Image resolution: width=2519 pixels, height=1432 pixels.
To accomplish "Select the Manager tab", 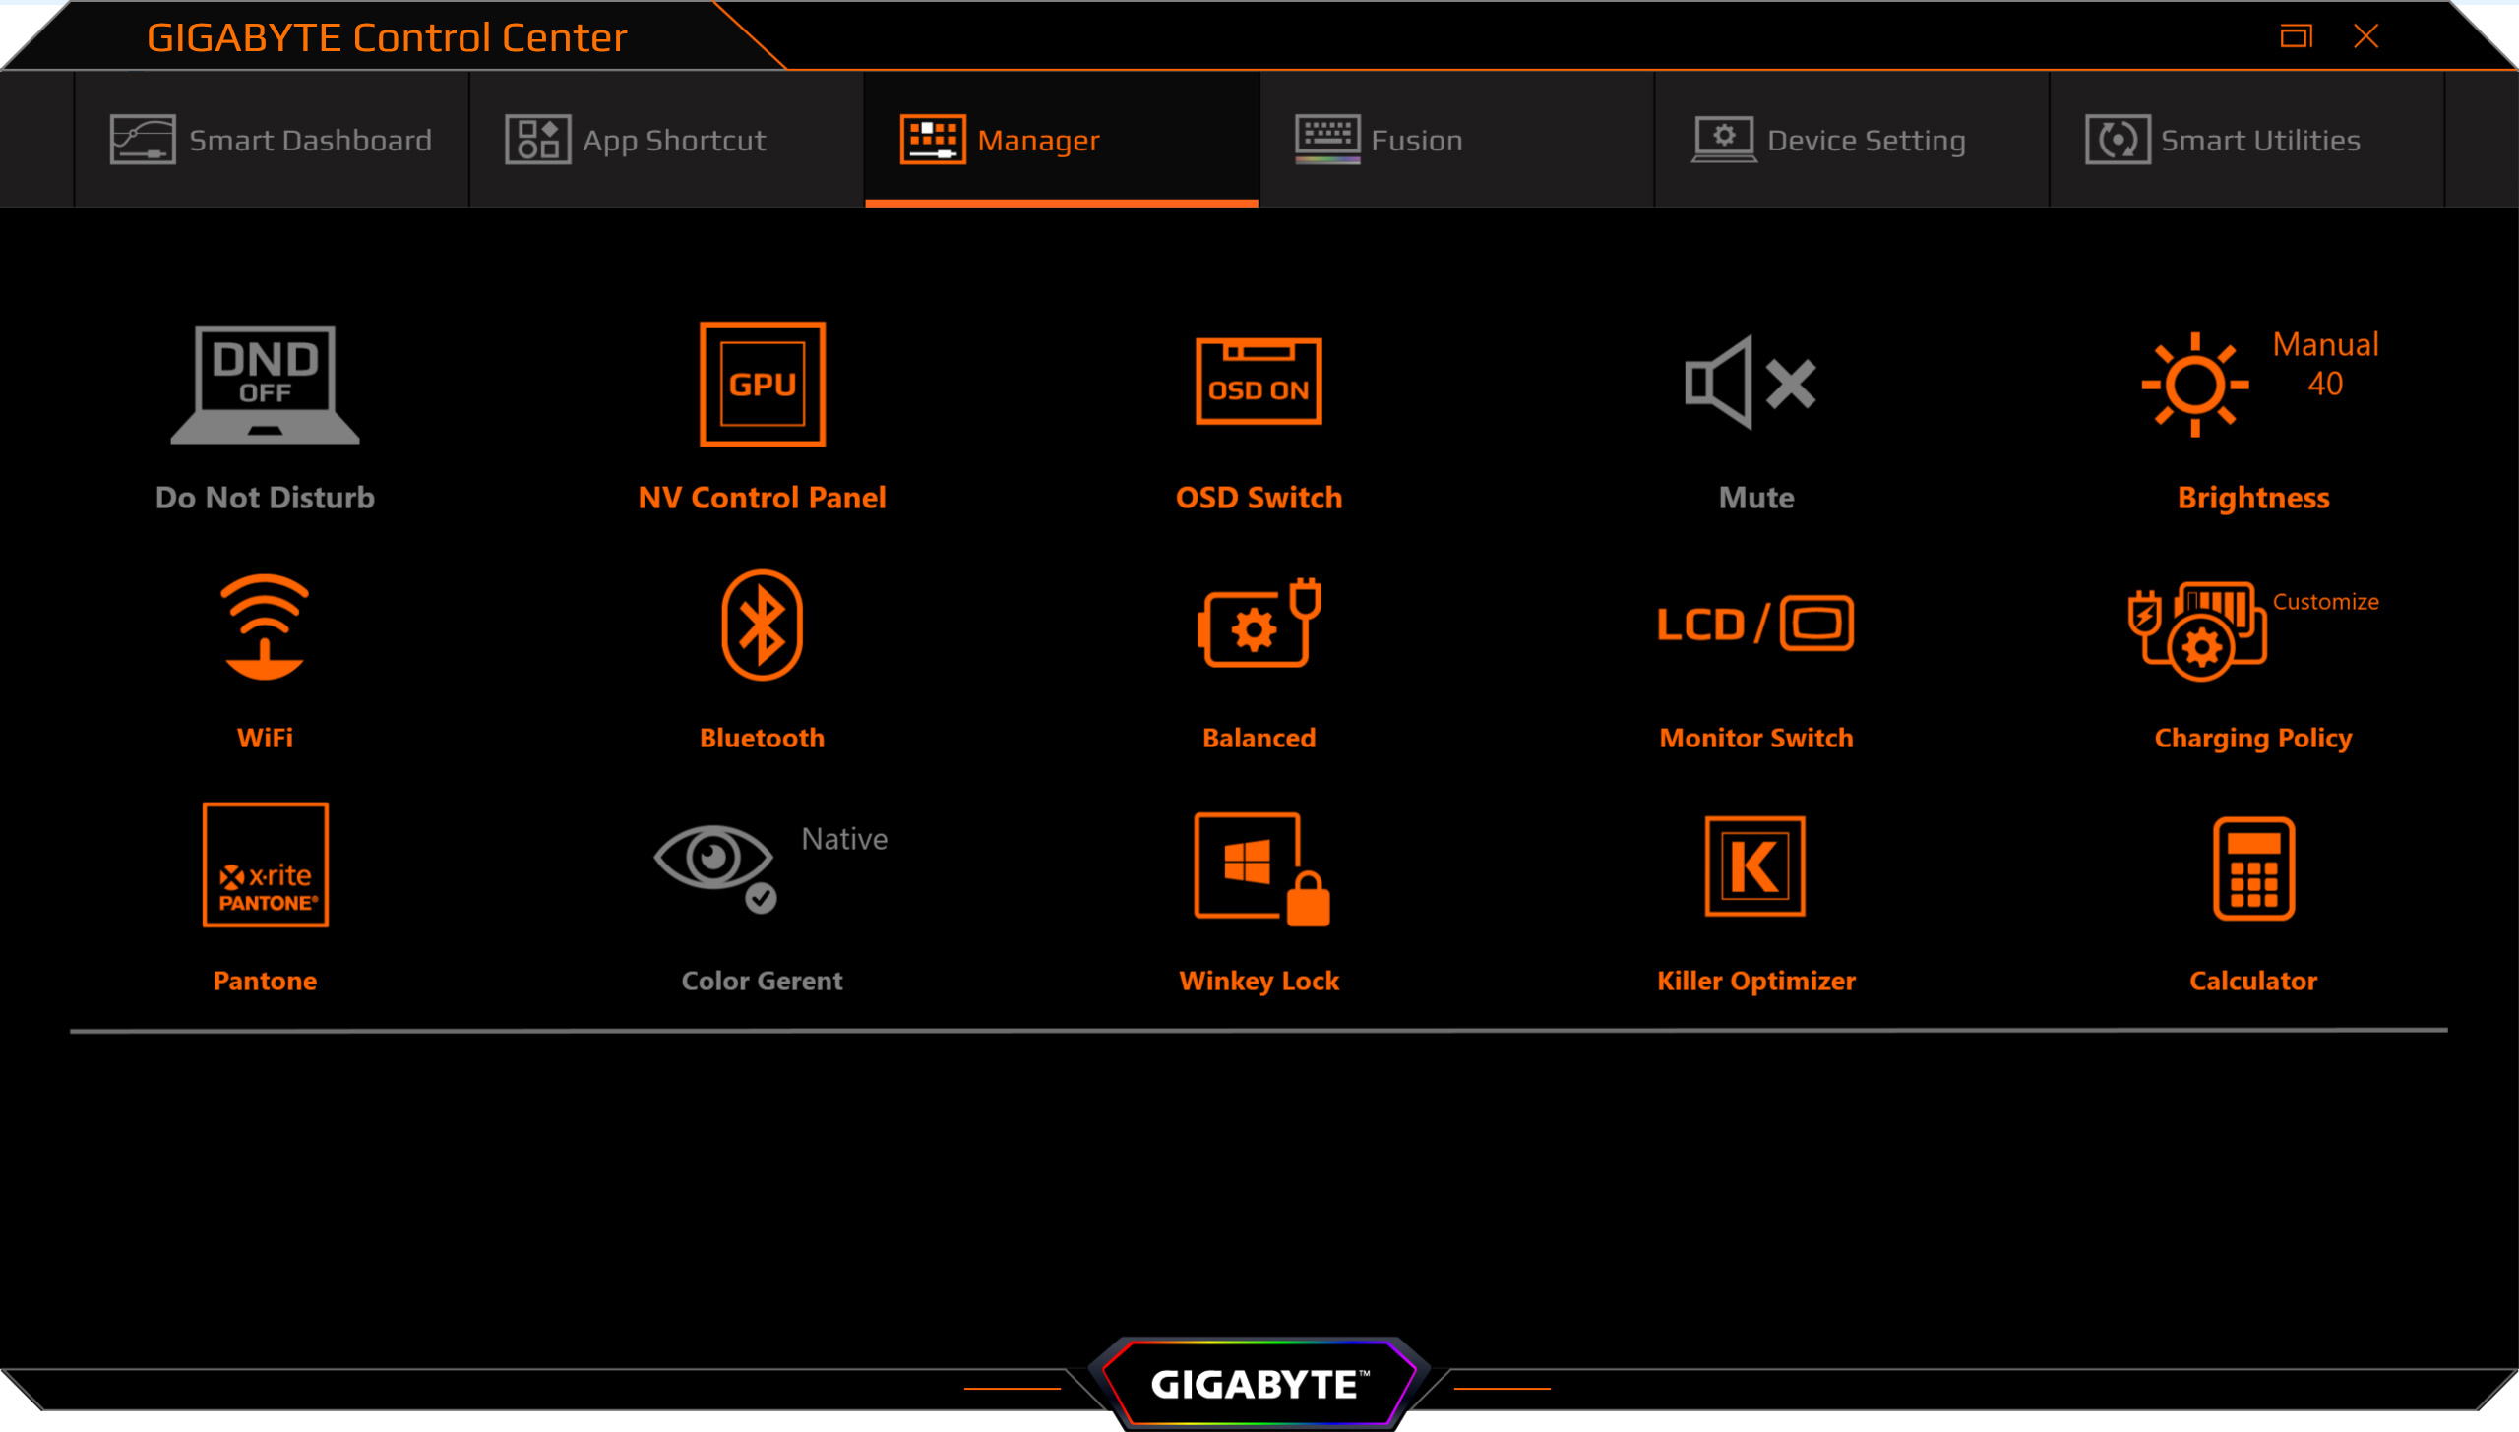I will [x=1062, y=140].
